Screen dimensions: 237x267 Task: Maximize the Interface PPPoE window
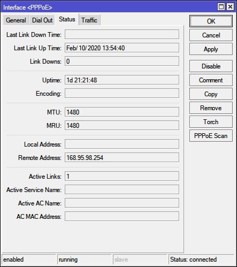(221, 7)
